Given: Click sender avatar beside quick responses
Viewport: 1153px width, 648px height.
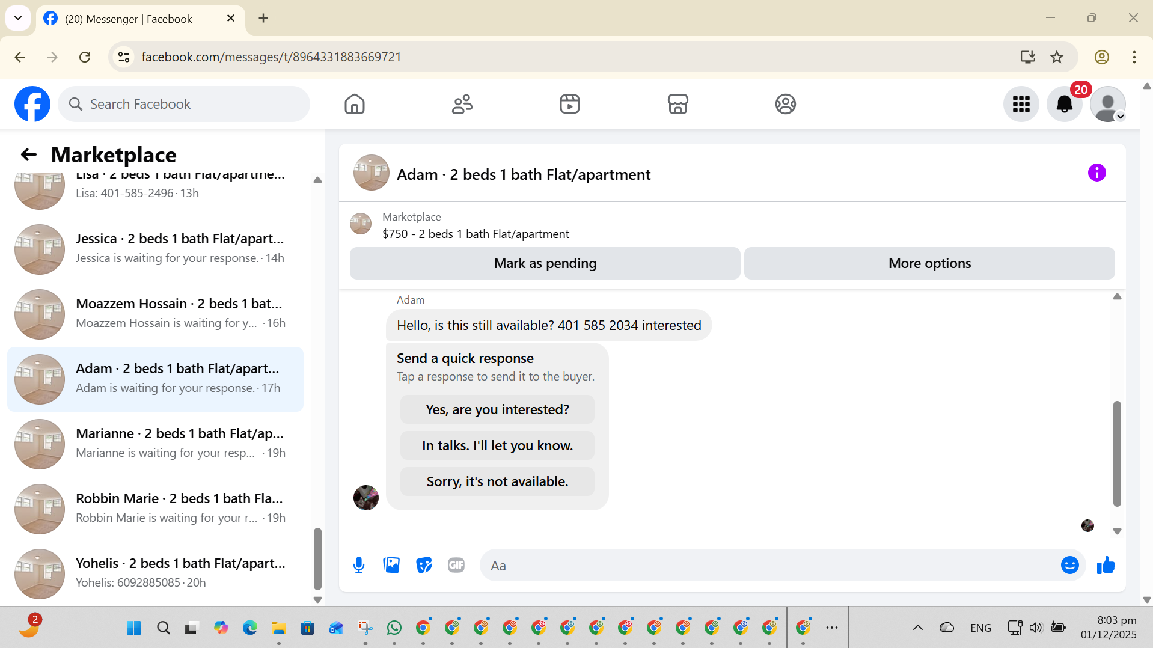Looking at the screenshot, I should pyautogui.click(x=365, y=497).
